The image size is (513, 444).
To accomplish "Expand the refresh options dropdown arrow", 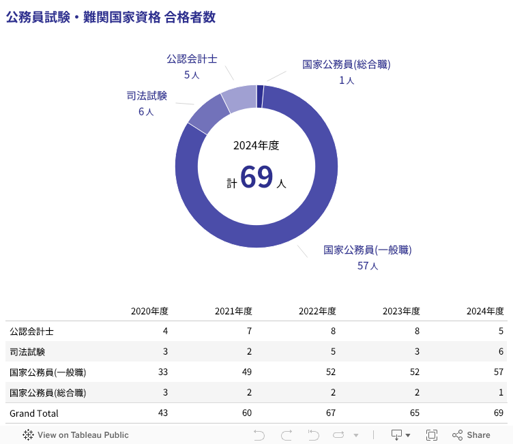I will [355, 435].
